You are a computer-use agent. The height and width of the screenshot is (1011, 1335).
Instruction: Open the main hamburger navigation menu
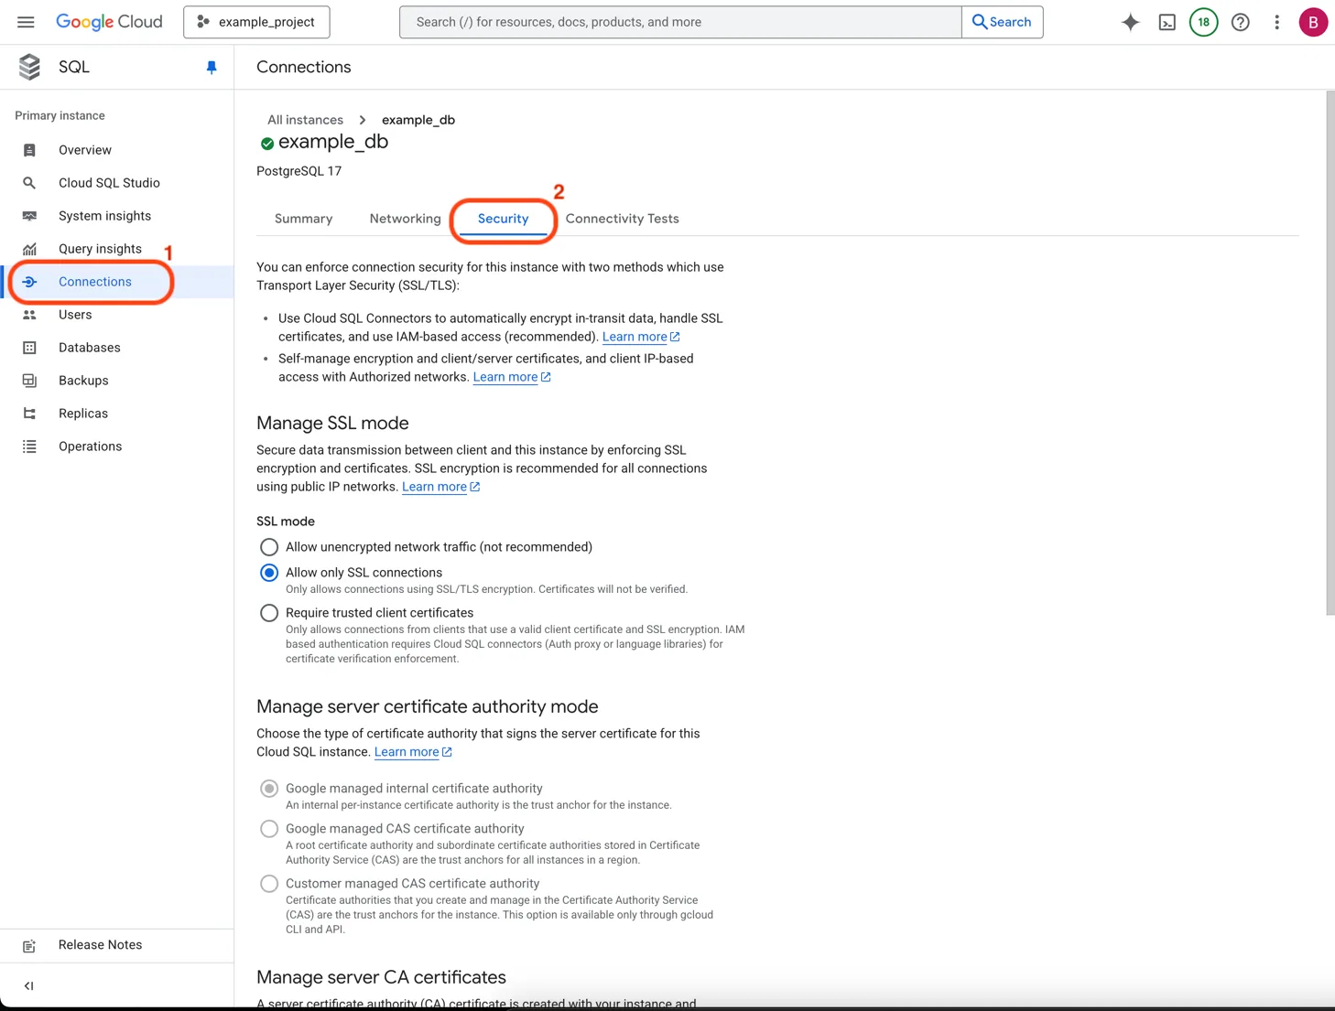click(26, 22)
